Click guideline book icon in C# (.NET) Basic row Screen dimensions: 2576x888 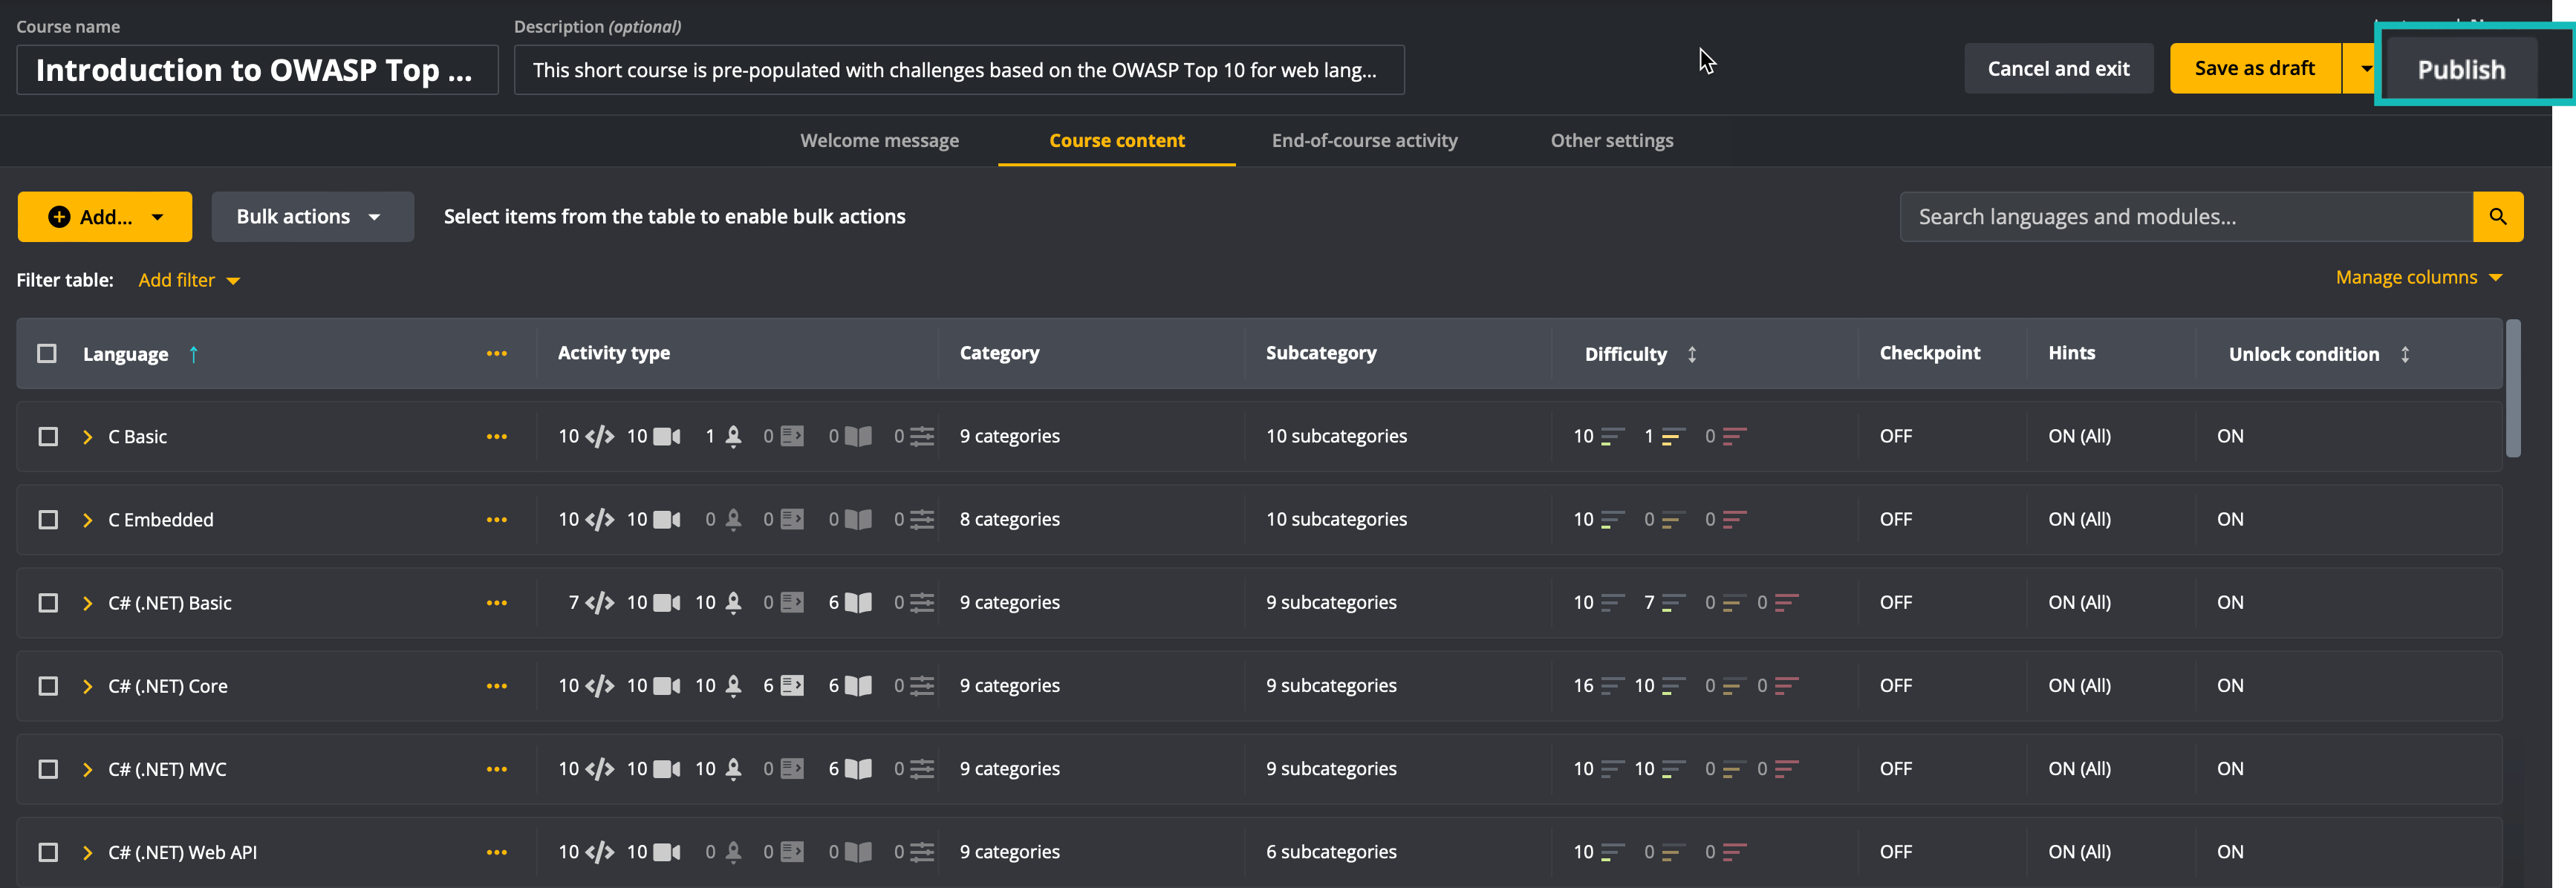(858, 602)
